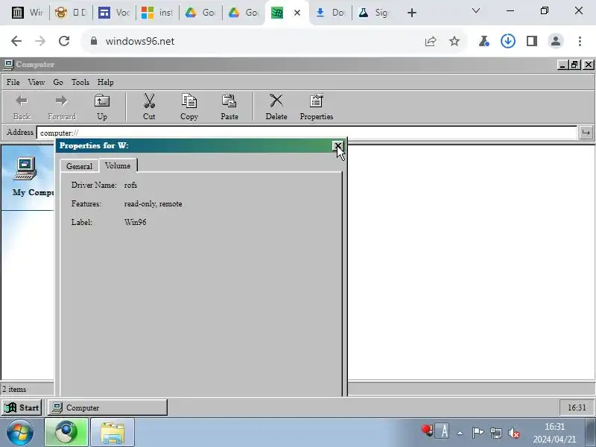
Task: Click the address bar go arrow button
Action: [x=586, y=133]
